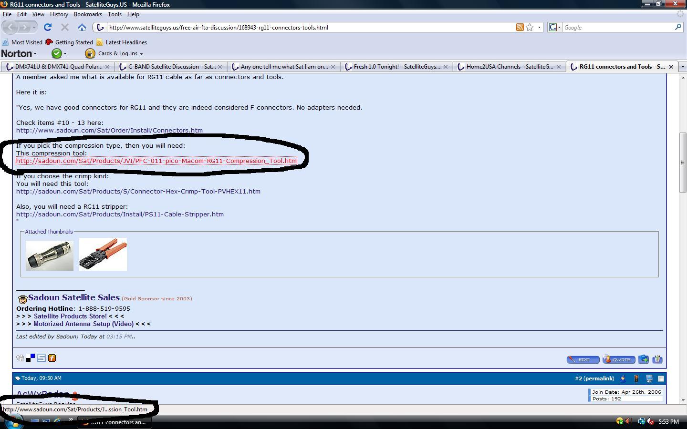Click the Back navigation arrow
Viewport: 687px width, 429px height.
click(10, 27)
